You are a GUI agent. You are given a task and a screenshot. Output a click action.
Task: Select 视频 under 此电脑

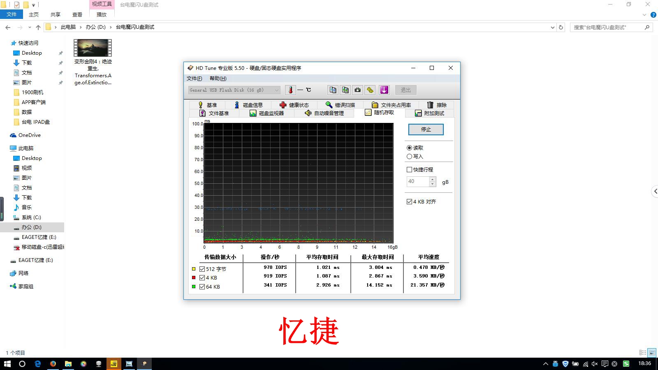pyautogui.click(x=26, y=168)
